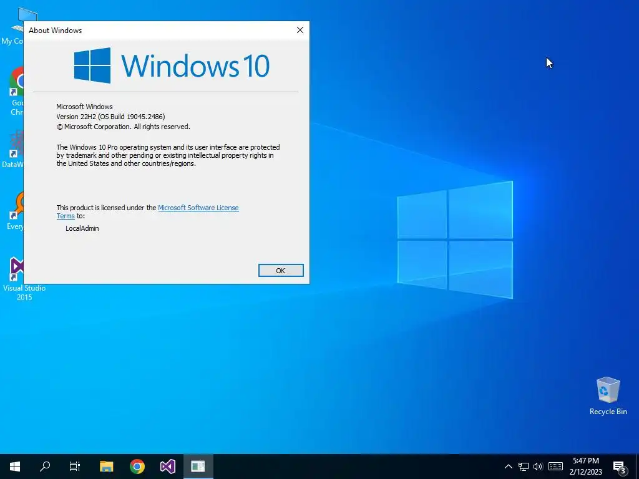This screenshot has height=479, width=639.
Task: Click the Show desktop strip on the taskbar
Action: tap(637, 467)
